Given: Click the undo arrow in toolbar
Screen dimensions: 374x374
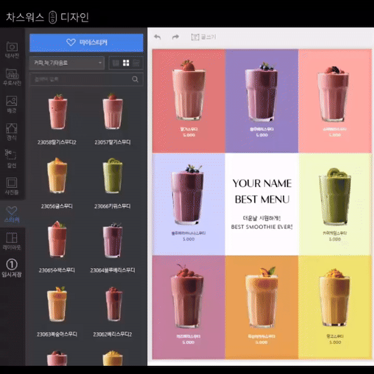Looking at the screenshot, I should click(158, 37).
